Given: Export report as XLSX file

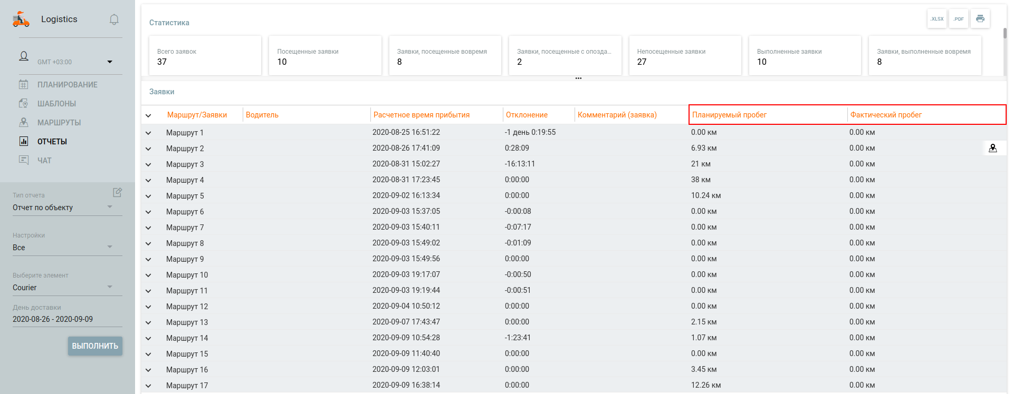Looking at the screenshot, I should 937,19.
